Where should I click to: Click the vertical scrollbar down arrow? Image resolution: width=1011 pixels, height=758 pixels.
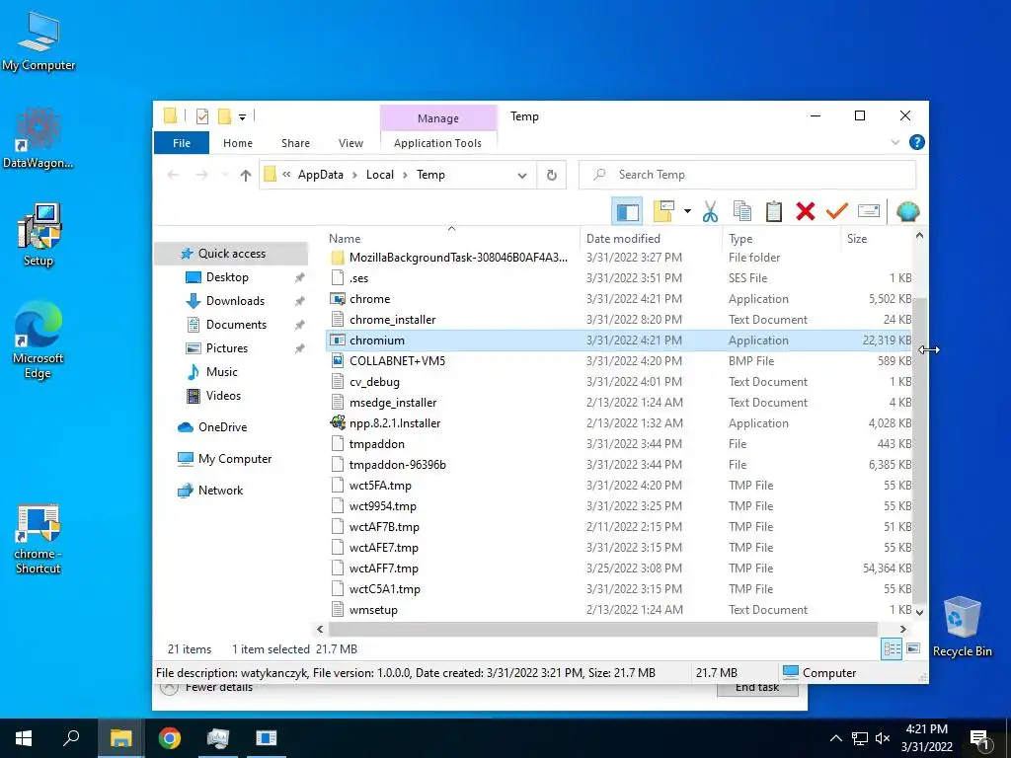tap(920, 612)
